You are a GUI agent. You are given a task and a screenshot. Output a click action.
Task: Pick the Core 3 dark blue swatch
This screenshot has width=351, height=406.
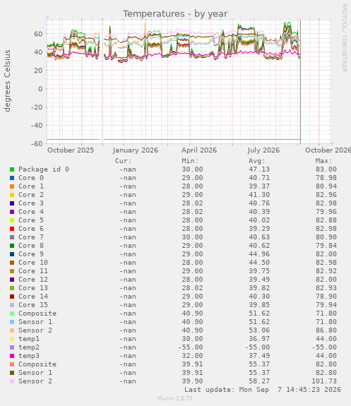click(12, 203)
